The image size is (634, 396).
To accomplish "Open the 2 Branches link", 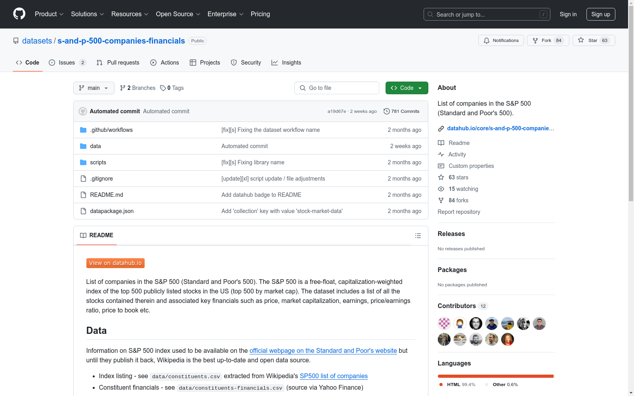I will tap(138, 88).
